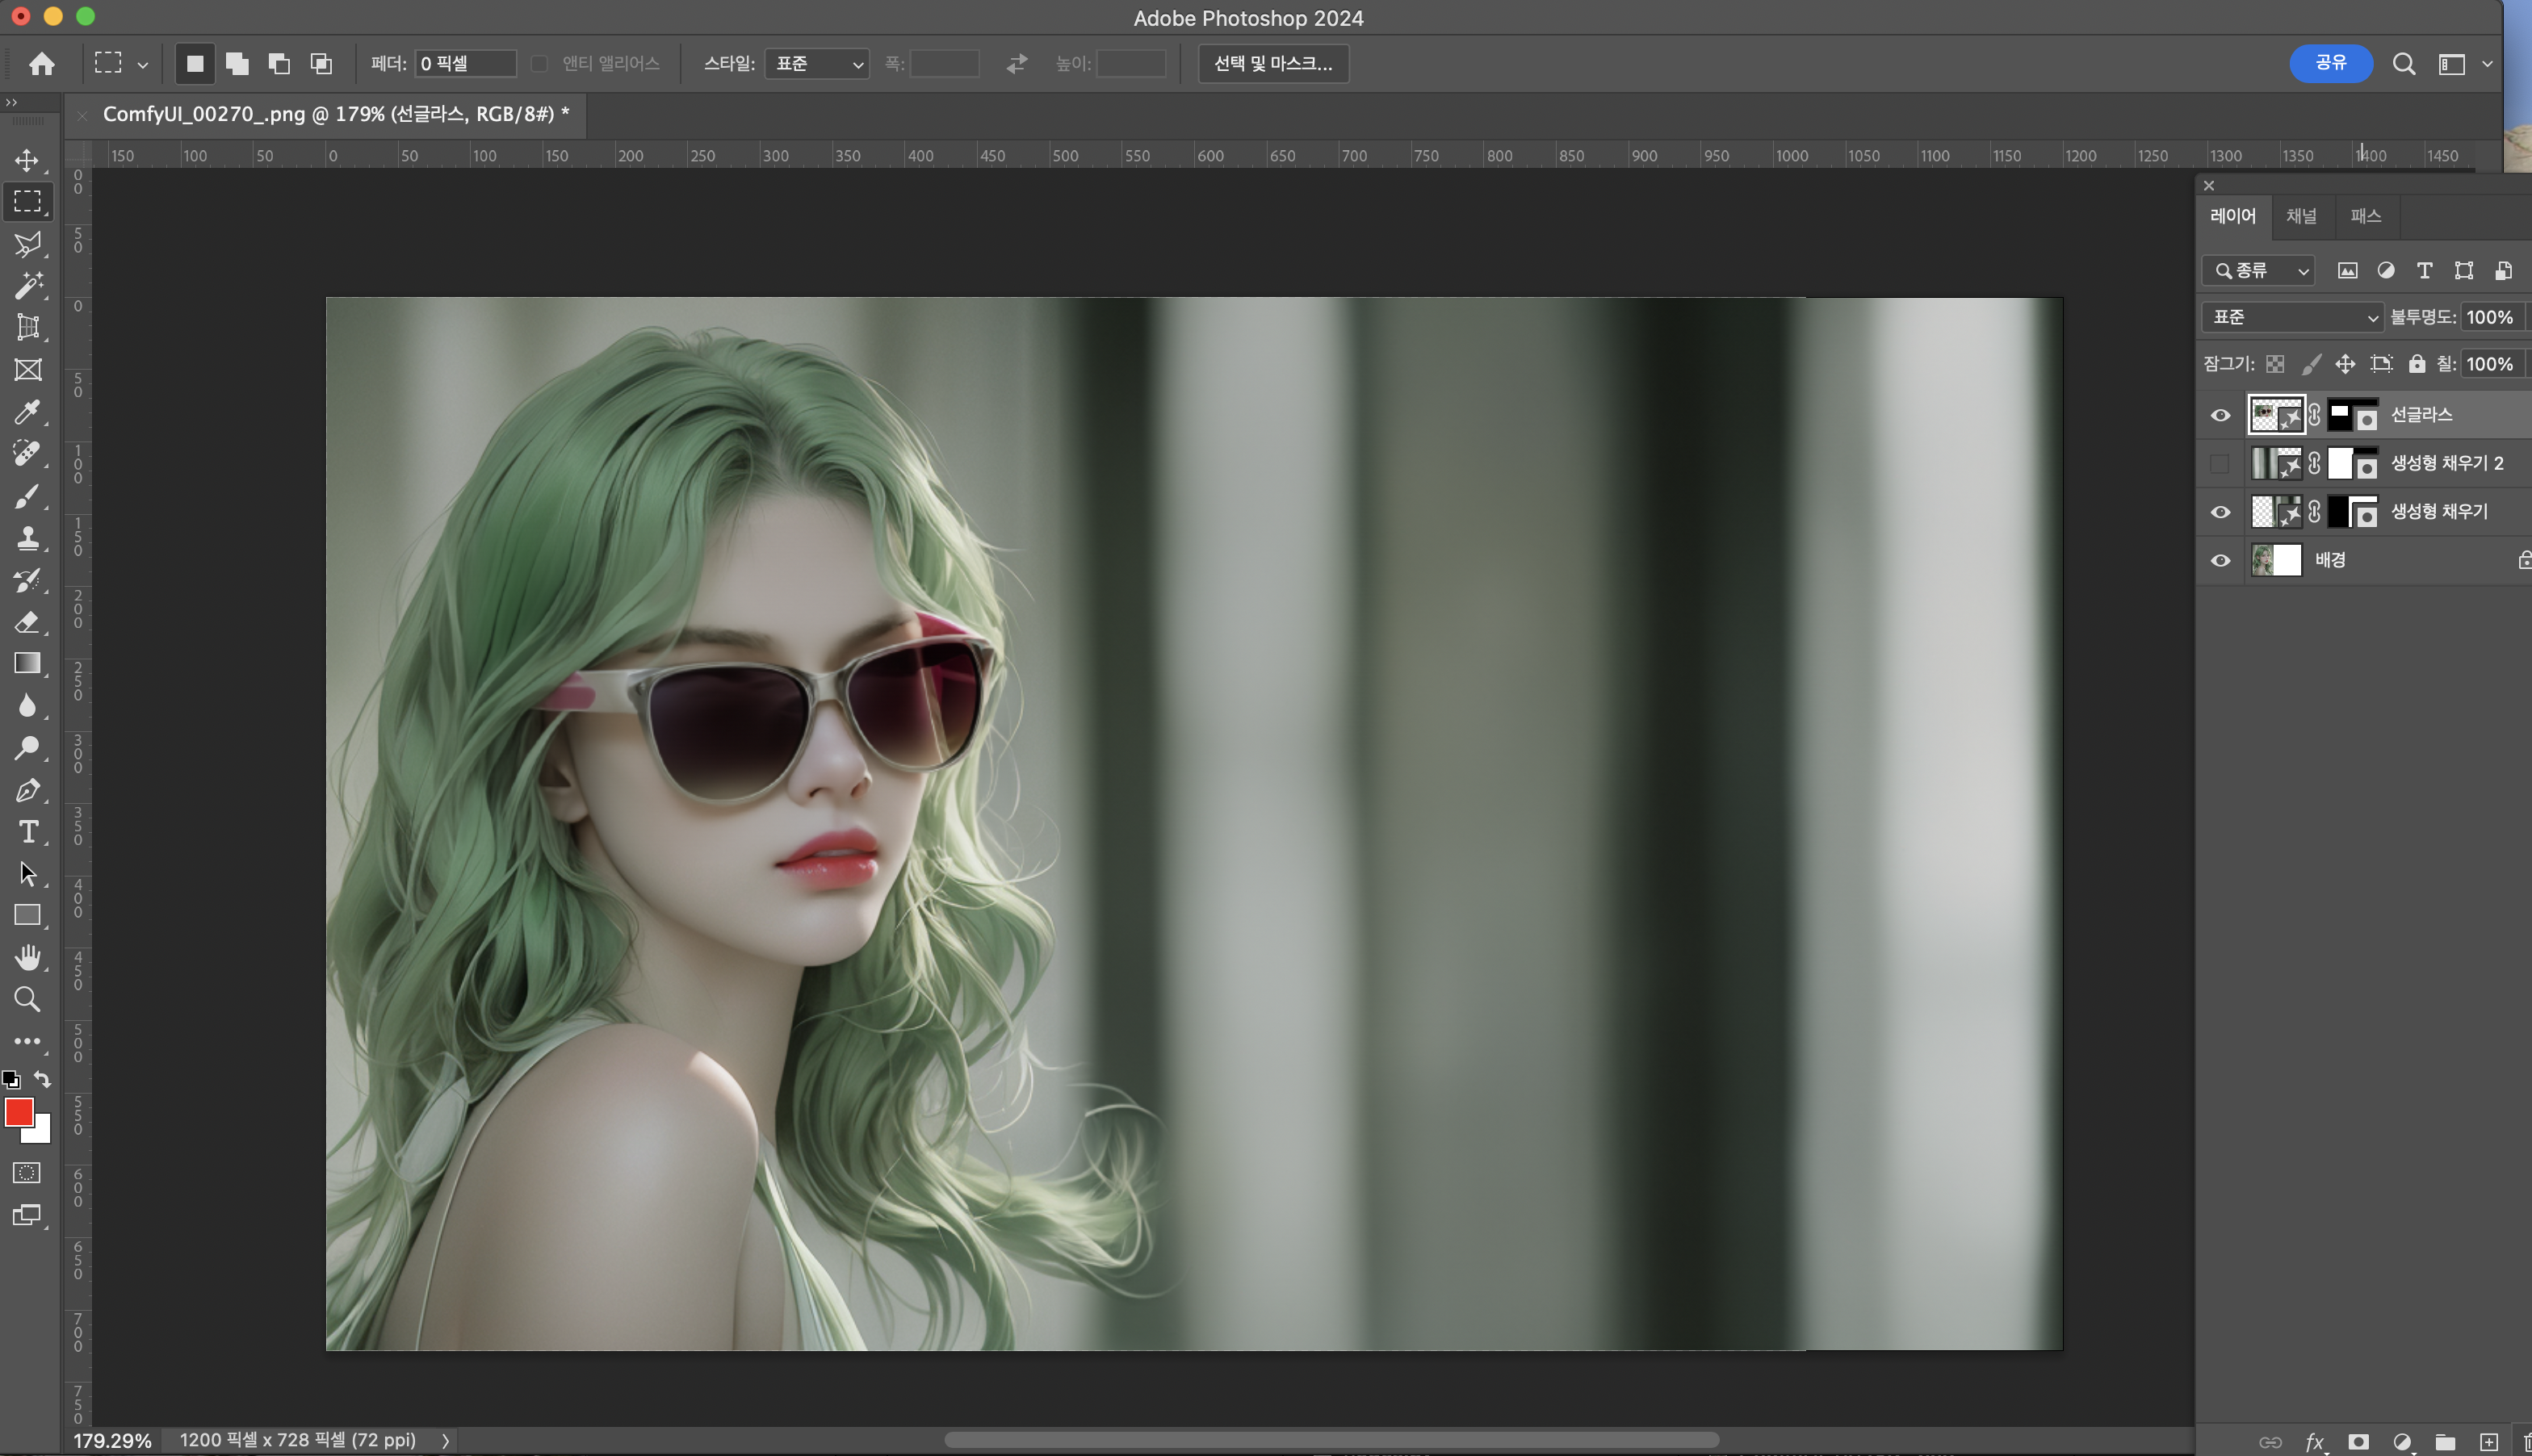Screen dimensions: 2532x1456
Task: Hide the 선글라스 layer
Action: tap(2220, 415)
